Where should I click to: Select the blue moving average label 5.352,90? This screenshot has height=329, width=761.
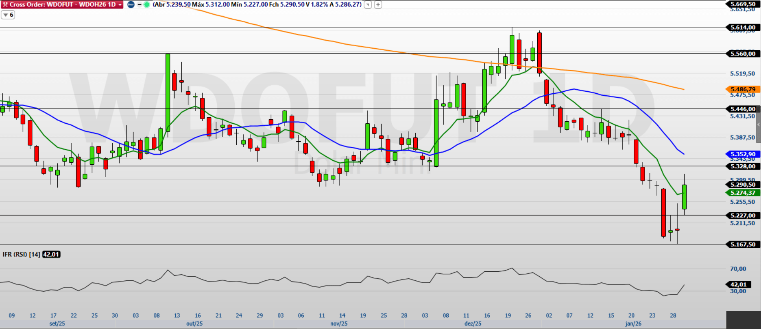point(743,154)
